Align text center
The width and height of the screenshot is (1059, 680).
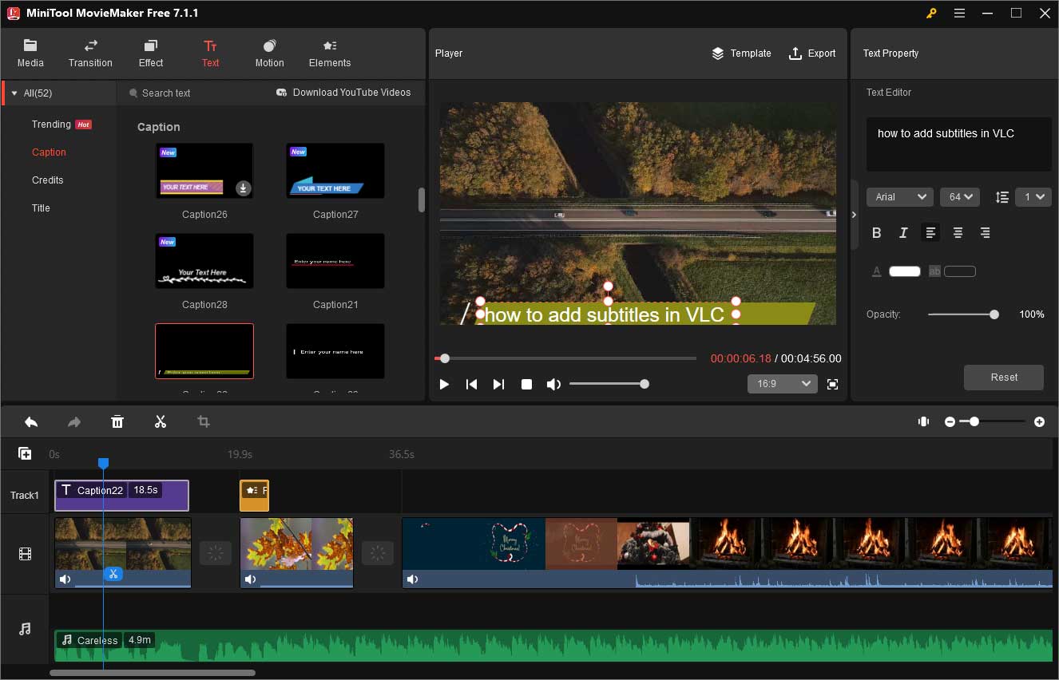(x=958, y=233)
